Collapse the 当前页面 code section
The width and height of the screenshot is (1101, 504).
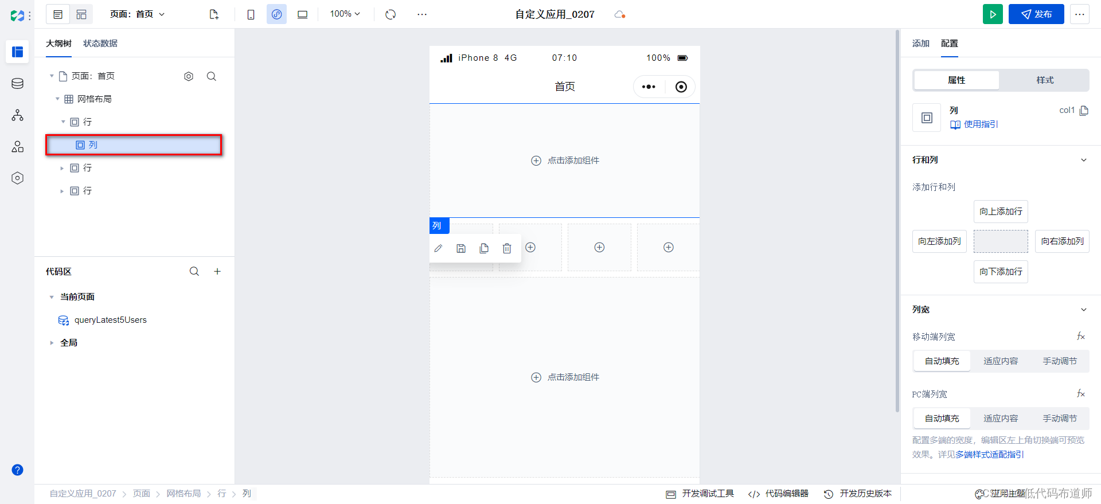pos(52,297)
